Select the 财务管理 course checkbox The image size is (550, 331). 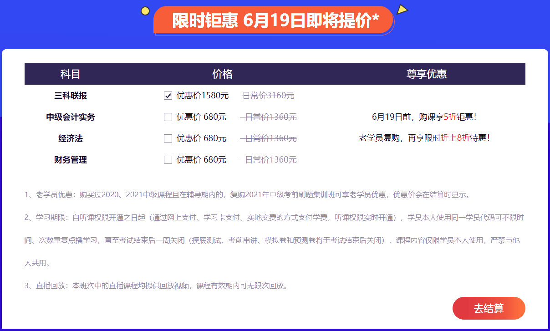168,159
